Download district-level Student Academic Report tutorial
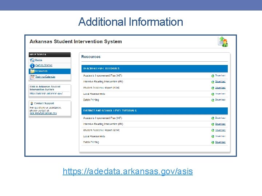 [220, 130]
